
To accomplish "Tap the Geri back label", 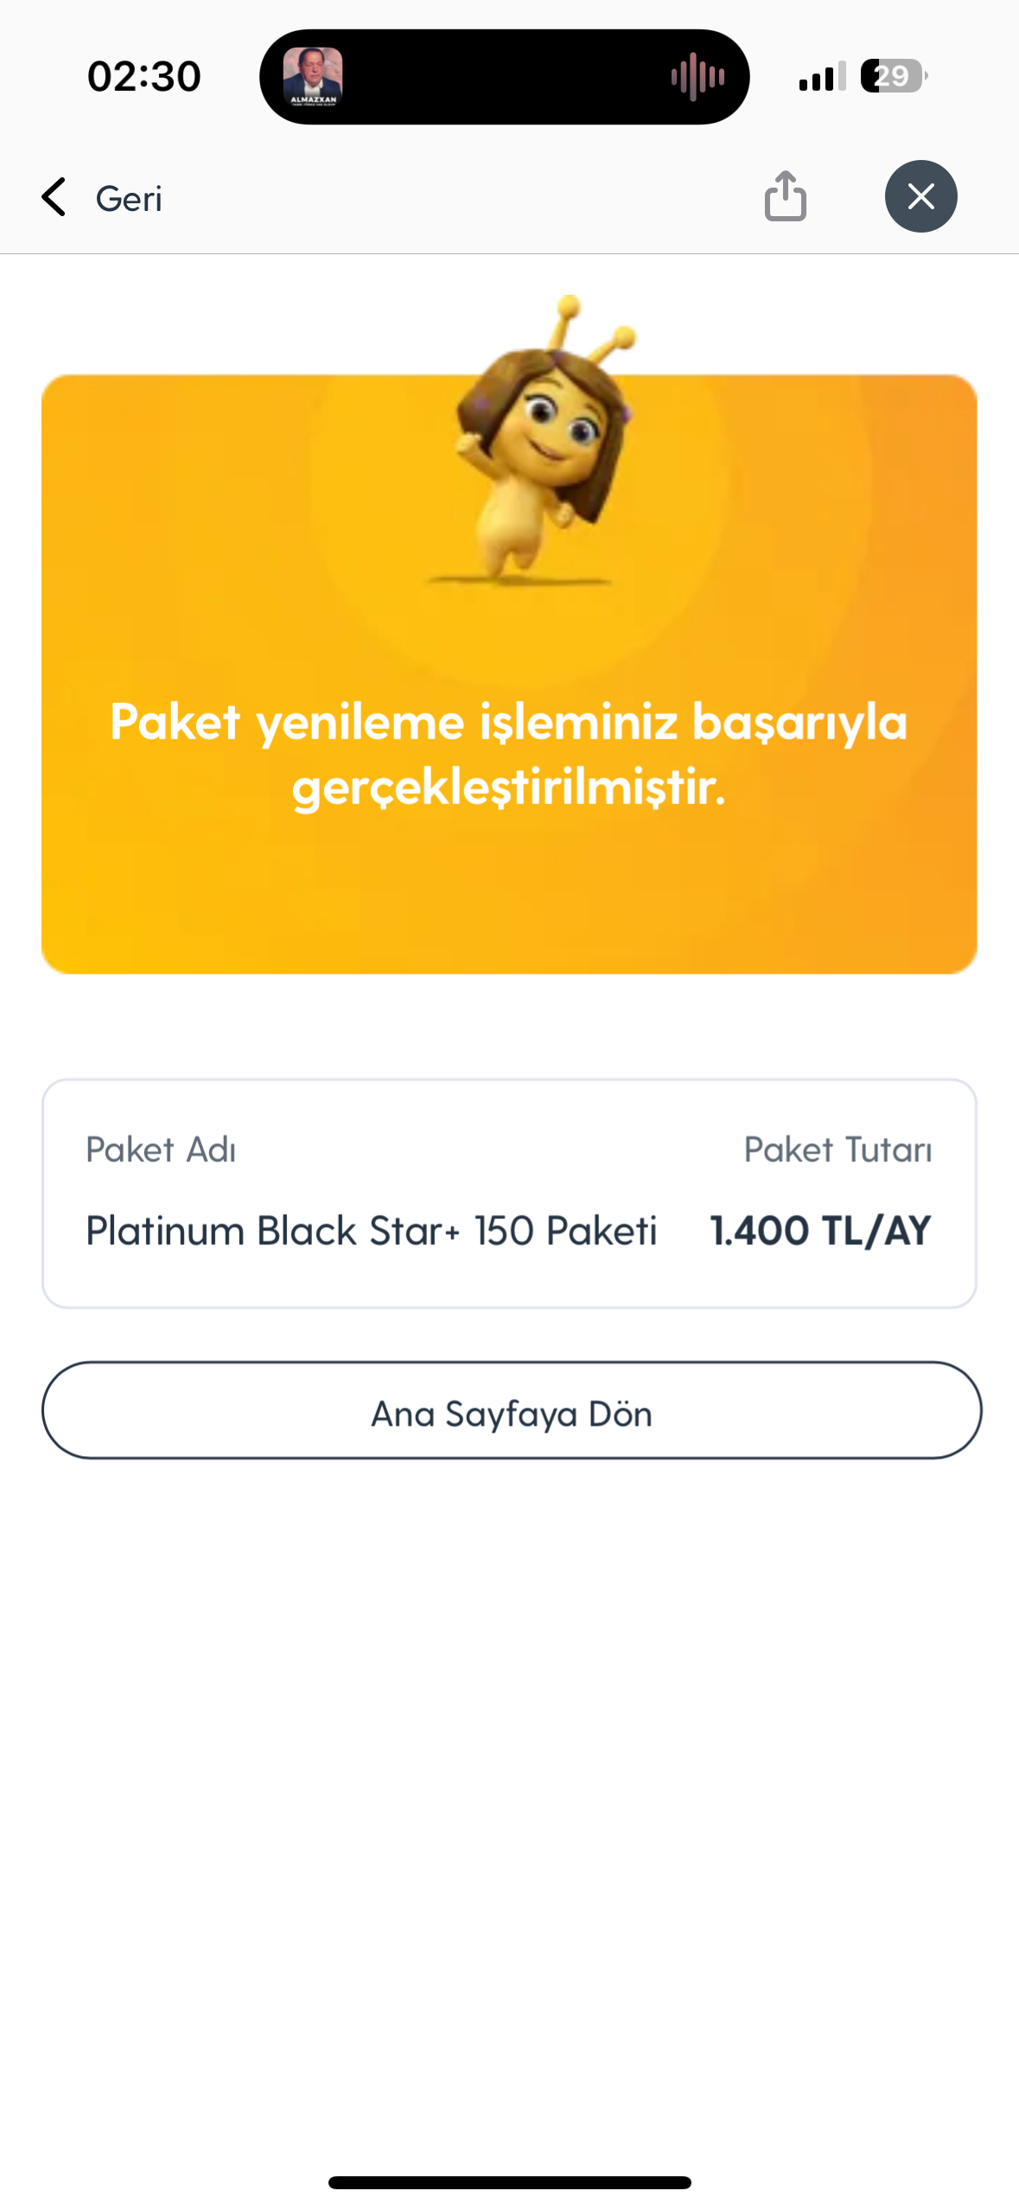I will click(x=129, y=199).
